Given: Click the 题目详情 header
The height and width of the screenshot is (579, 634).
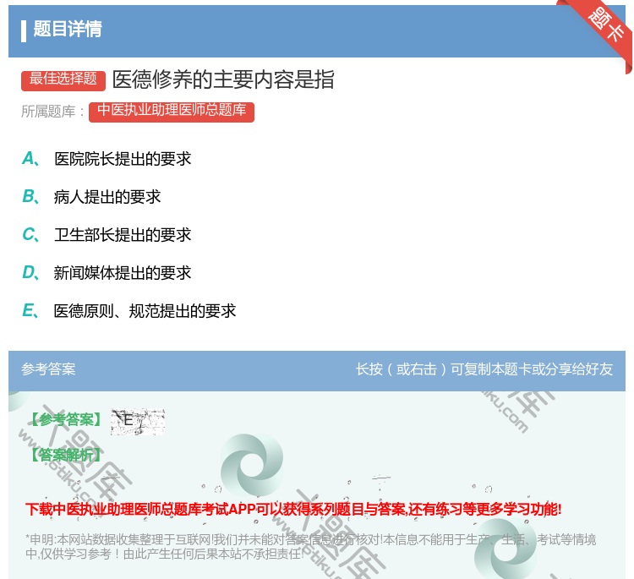Looking at the screenshot, I should click(x=68, y=29).
